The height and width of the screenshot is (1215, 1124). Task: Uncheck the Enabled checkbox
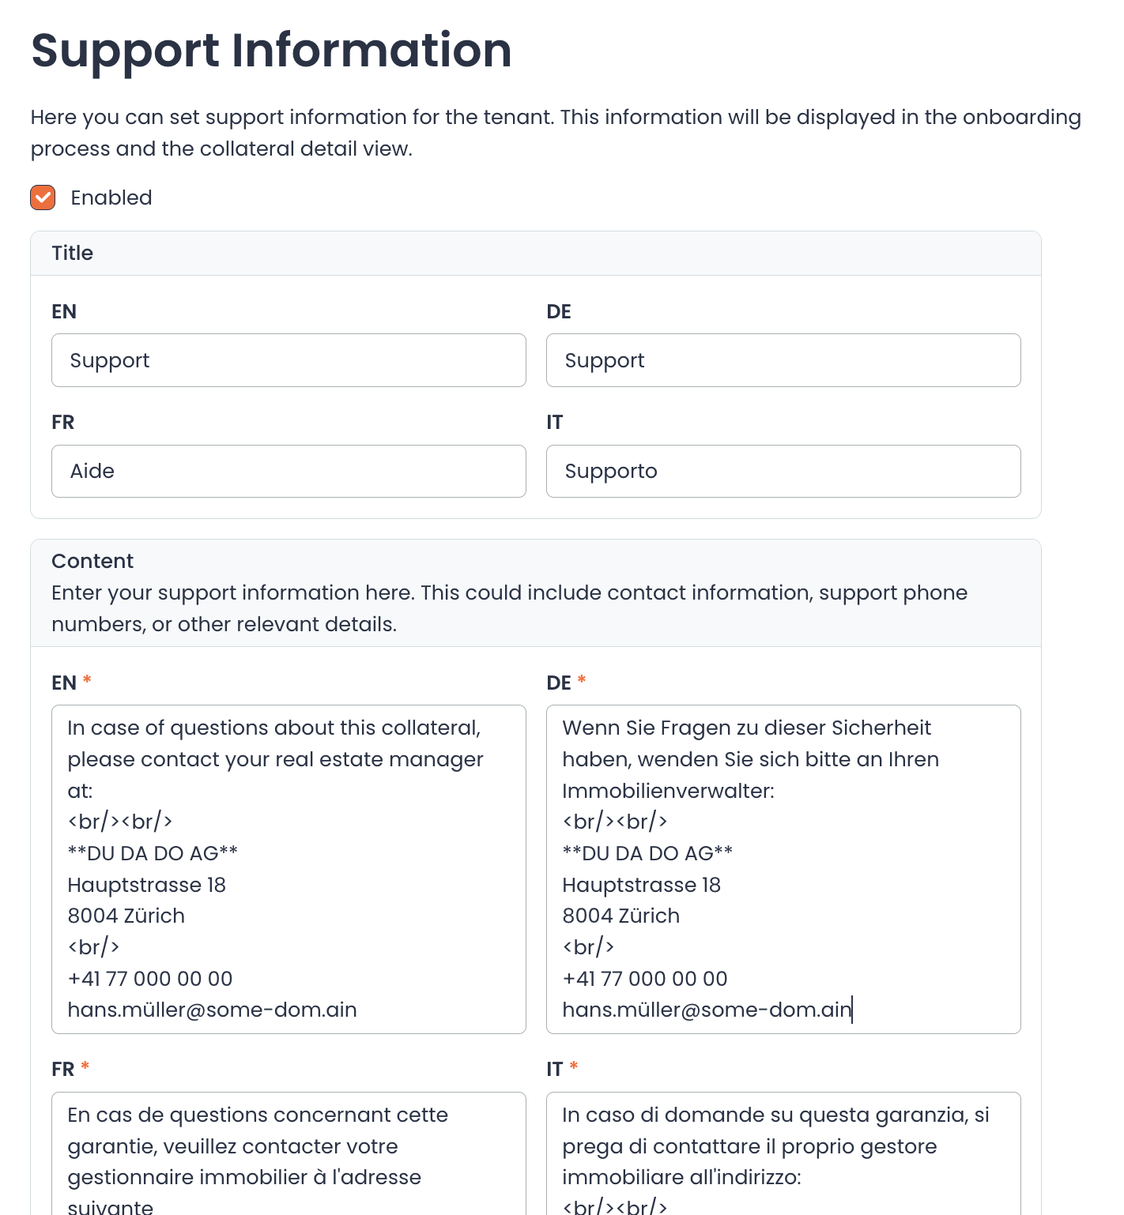tap(43, 197)
